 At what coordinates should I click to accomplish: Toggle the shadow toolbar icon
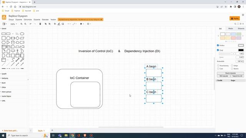[x=63, y=24]
